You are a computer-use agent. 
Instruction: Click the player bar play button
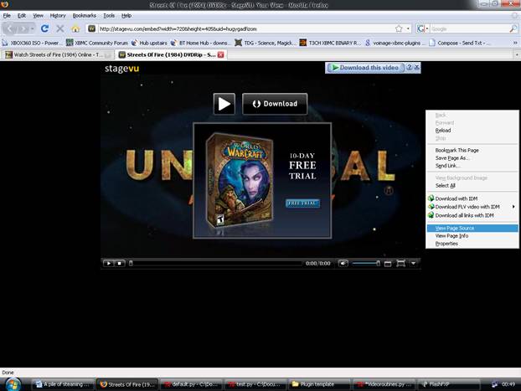coord(108,264)
